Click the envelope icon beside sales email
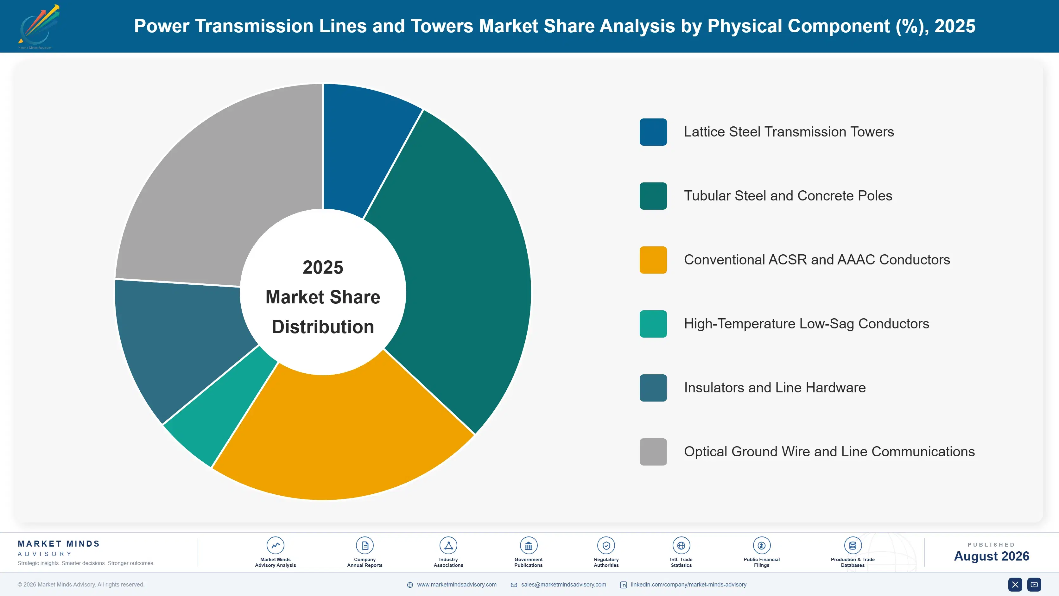This screenshot has height=596, width=1059. [514, 585]
